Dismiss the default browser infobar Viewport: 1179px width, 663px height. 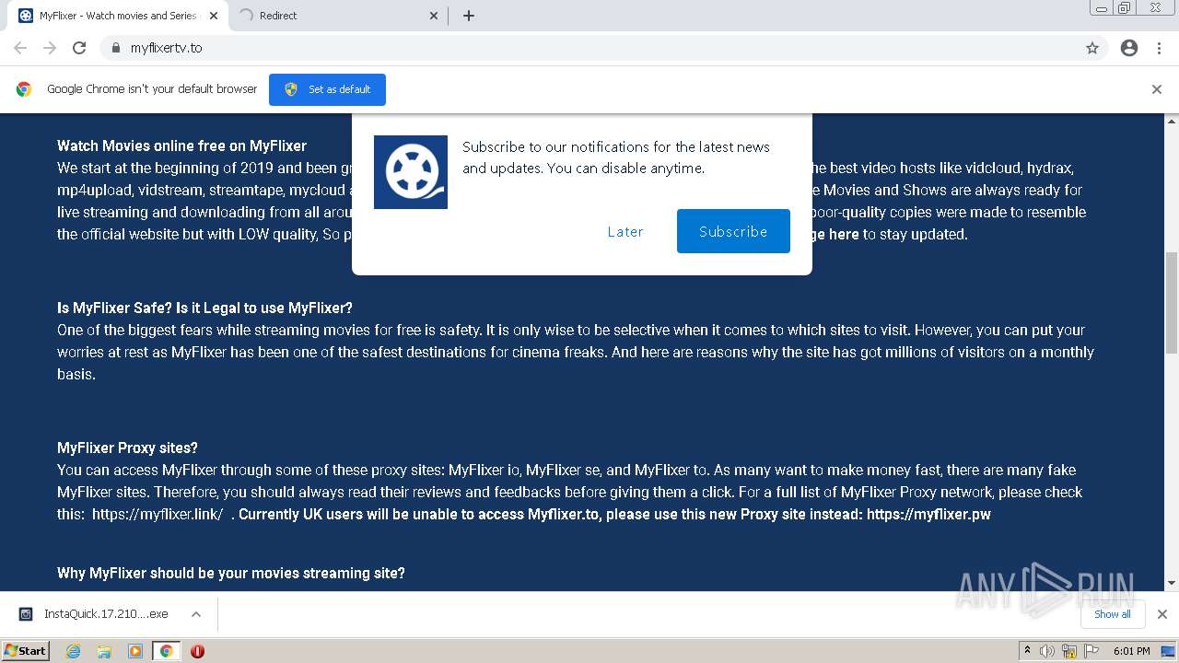click(x=1157, y=89)
